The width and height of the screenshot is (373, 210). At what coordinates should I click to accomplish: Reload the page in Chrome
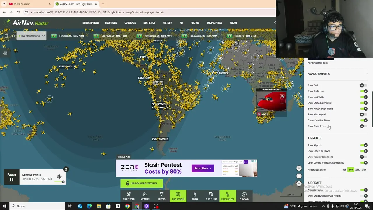(x=18, y=12)
